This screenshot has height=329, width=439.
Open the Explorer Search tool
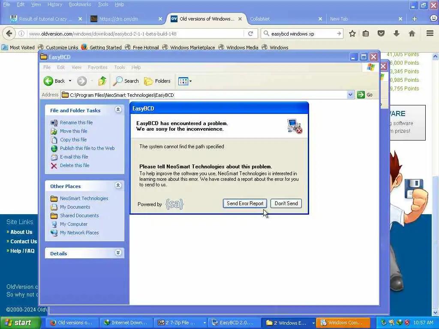[x=126, y=81]
